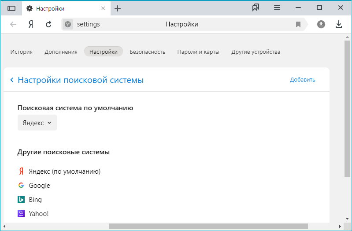Switch to the Дополнения tab

coord(61,52)
